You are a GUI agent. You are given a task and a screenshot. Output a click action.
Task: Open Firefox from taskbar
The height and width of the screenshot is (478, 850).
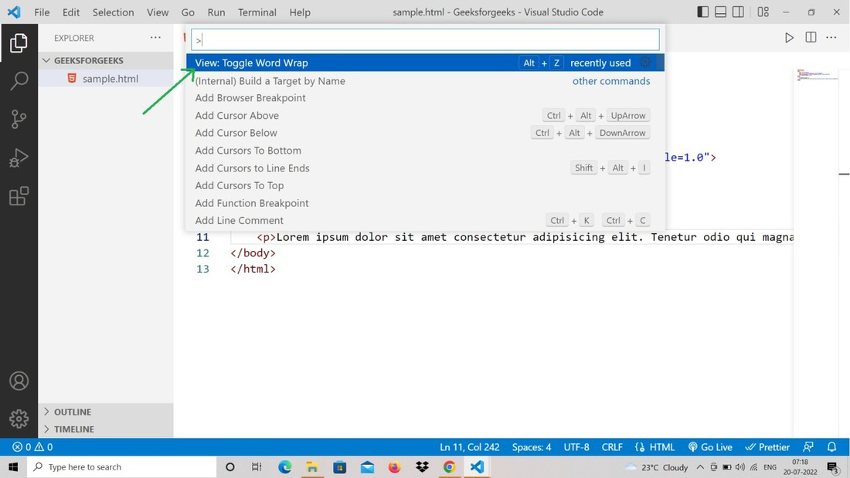pyautogui.click(x=394, y=466)
